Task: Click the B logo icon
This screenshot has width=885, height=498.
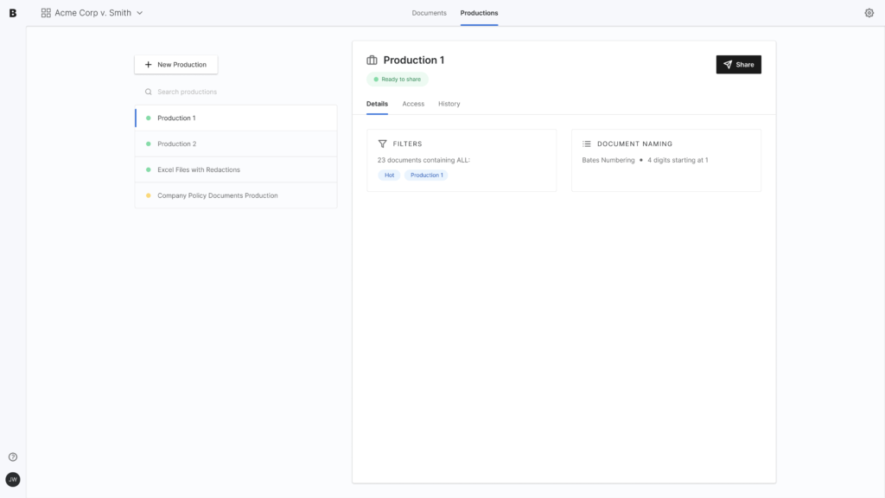Action: point(12,13)
